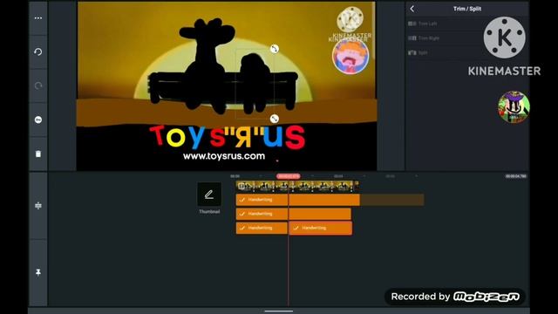The height and width of the screenshot is (314, 558).
Task: Choose Trim Right option
Action: 424,38
